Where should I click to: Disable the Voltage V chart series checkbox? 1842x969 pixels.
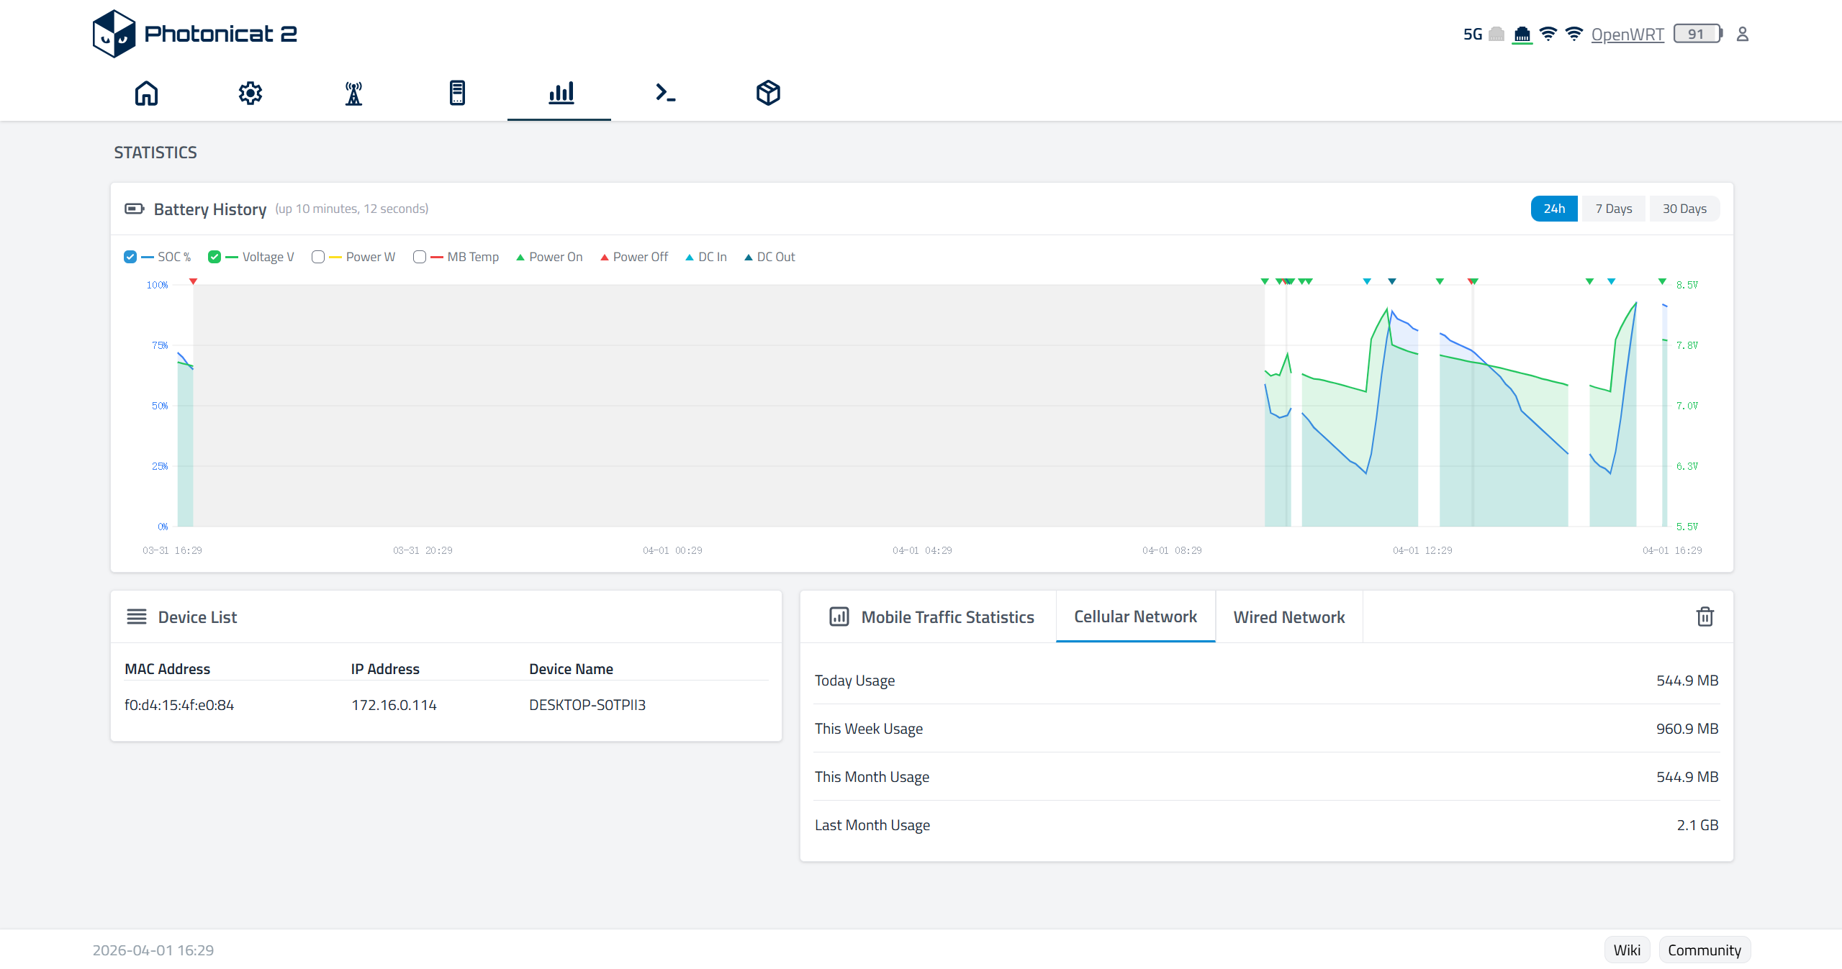(214, 257)
